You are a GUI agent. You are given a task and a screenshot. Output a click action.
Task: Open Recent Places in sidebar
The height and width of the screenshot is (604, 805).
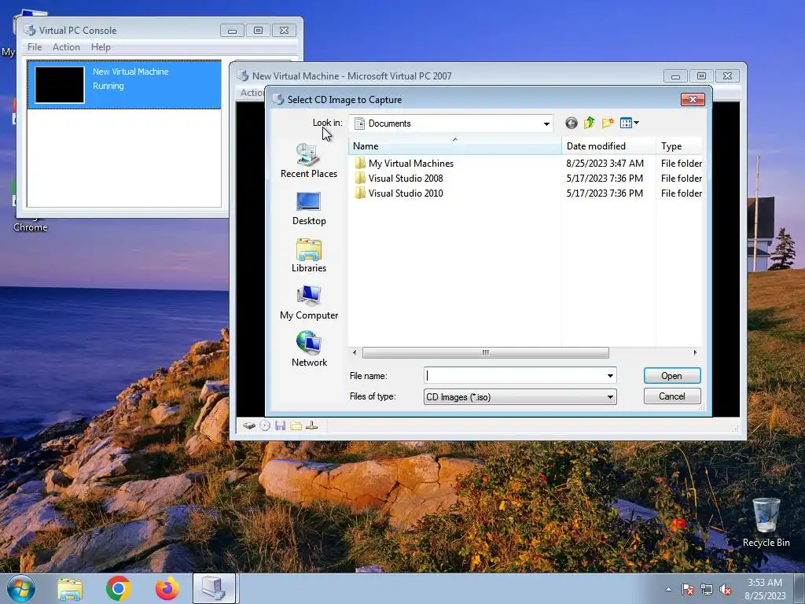tap(308, 161)
